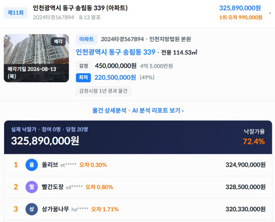This screenshot has width=275, height=222.
Task: Collapse the 제11회 auction item arrow
Action: click(x=270, y=13)
